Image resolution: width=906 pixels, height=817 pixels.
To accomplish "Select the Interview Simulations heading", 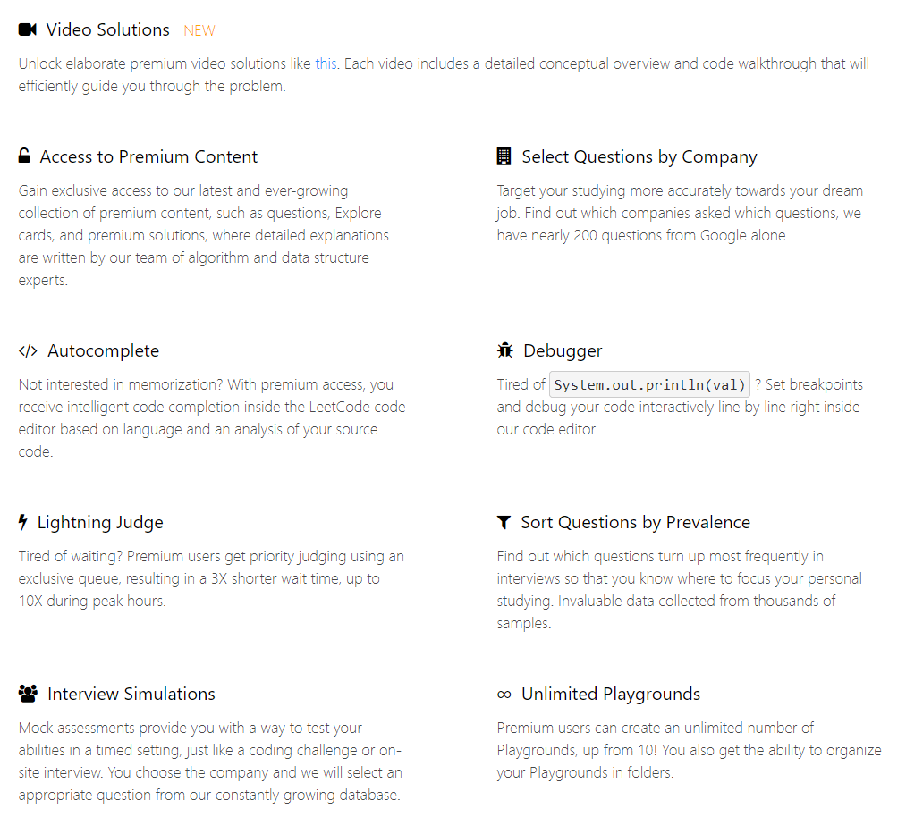I will [131, 694].
